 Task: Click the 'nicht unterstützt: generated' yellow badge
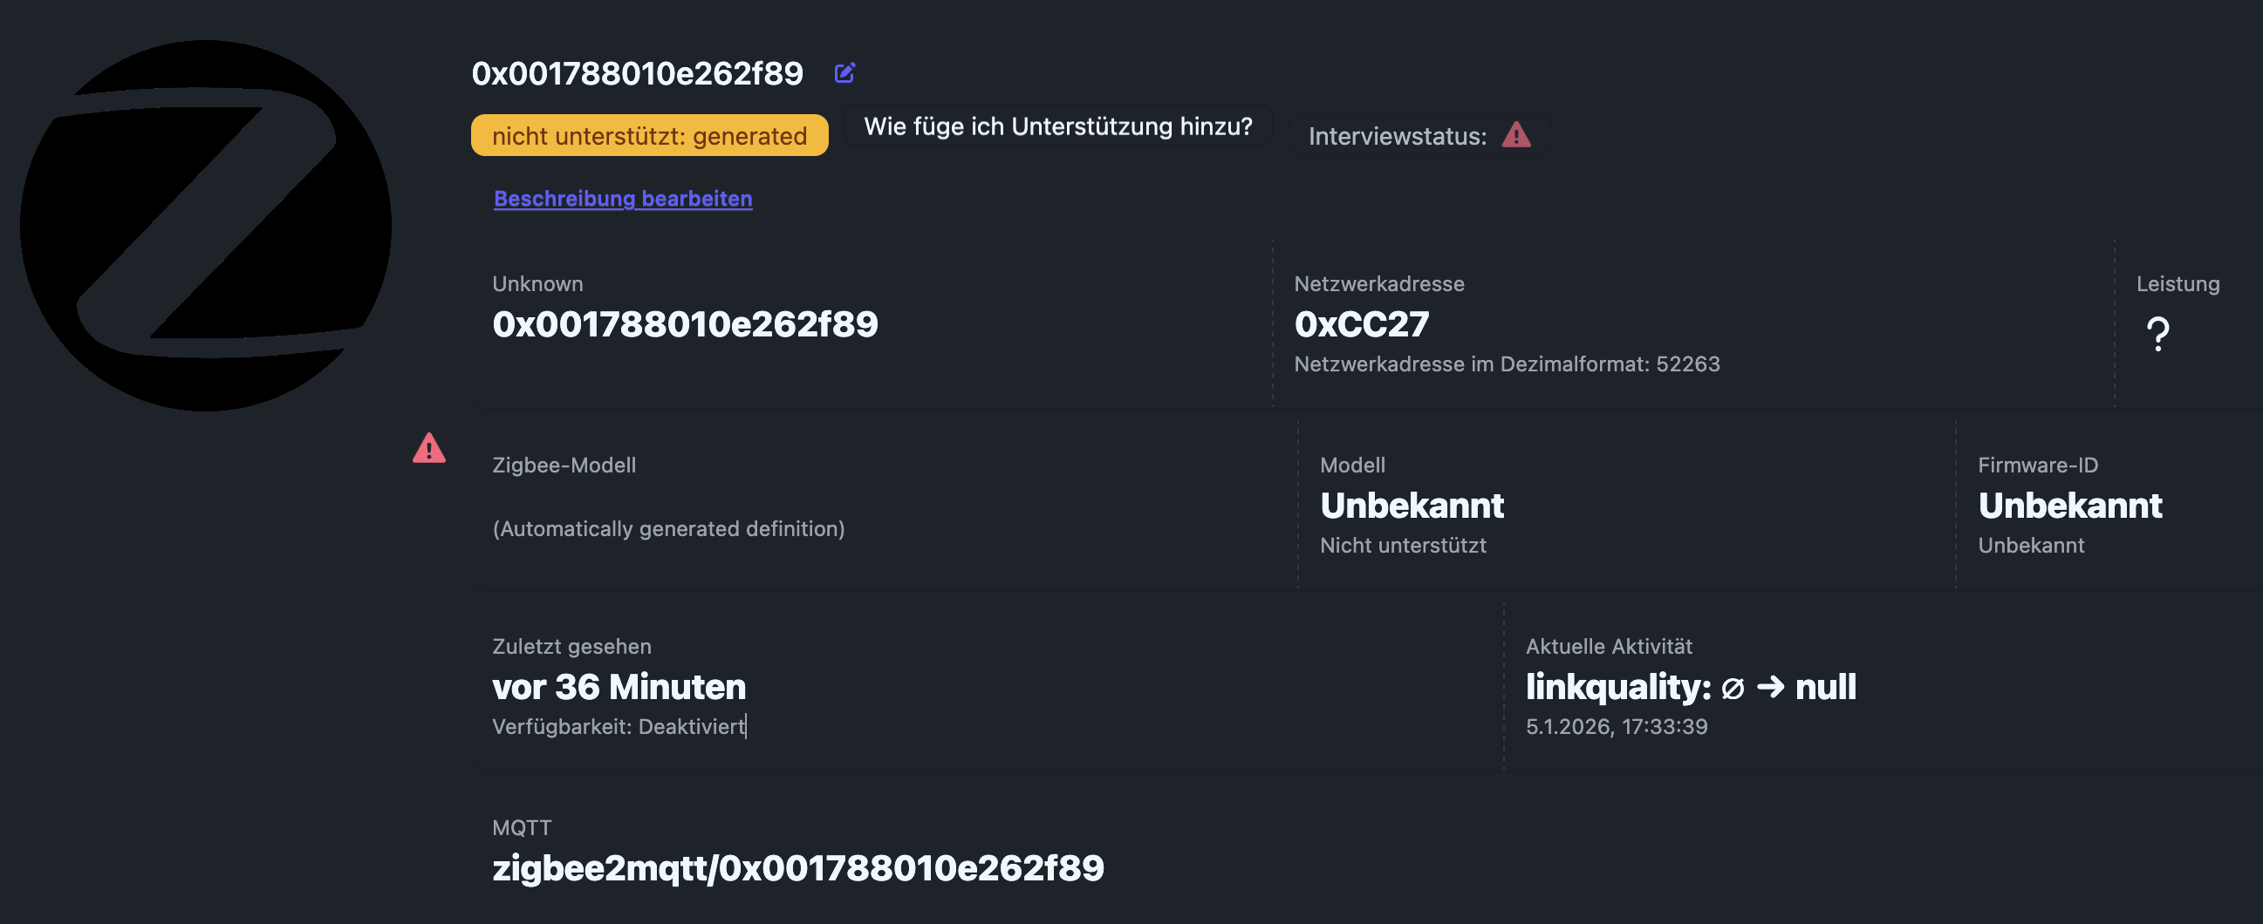coord(649,136)
